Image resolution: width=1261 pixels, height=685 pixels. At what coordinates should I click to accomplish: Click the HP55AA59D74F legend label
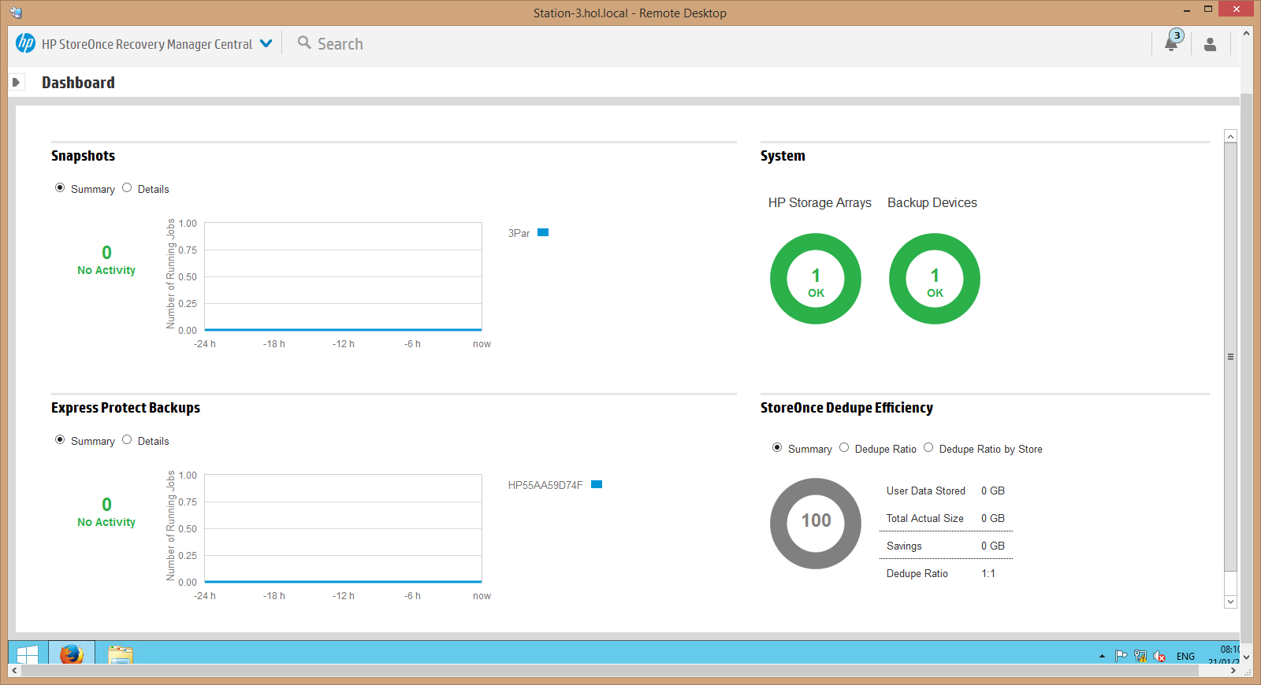[x=545, y=485]
